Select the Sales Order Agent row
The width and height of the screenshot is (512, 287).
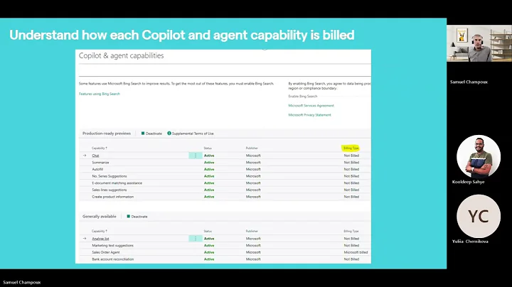[x=225, y=252]
